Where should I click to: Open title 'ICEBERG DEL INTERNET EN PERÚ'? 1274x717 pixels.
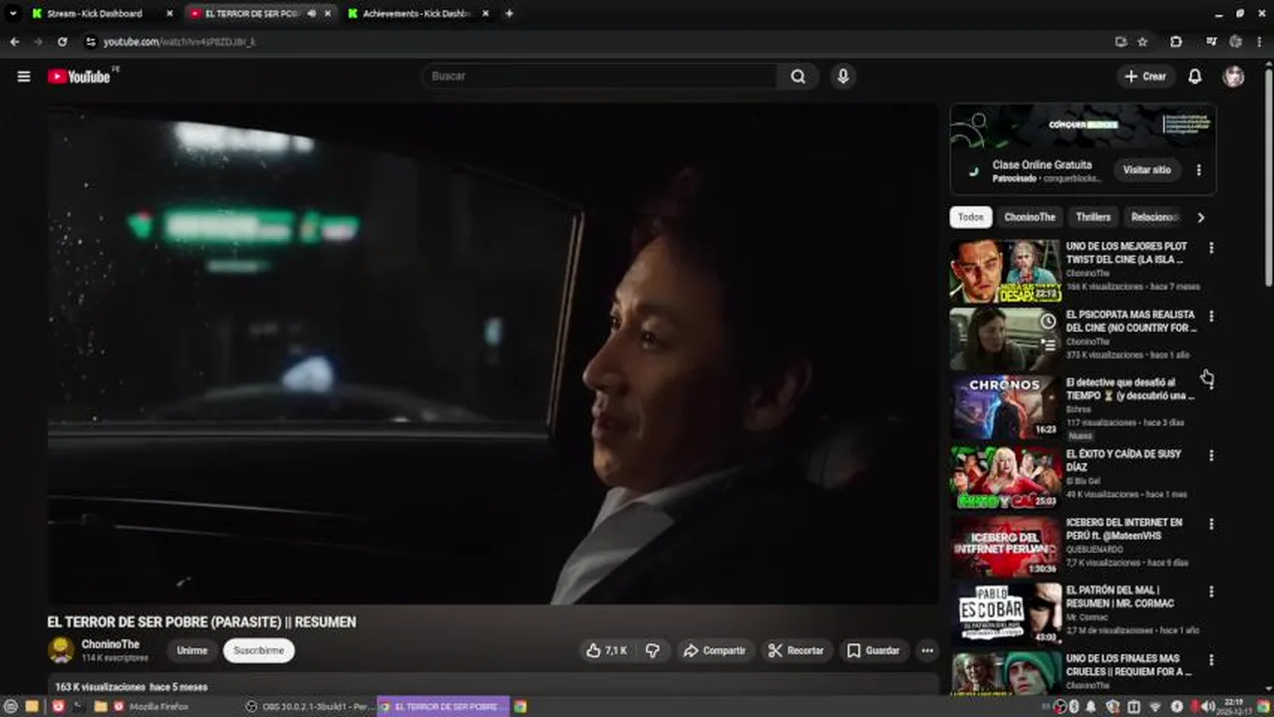pyautogui.click(x=1123, y=529)
